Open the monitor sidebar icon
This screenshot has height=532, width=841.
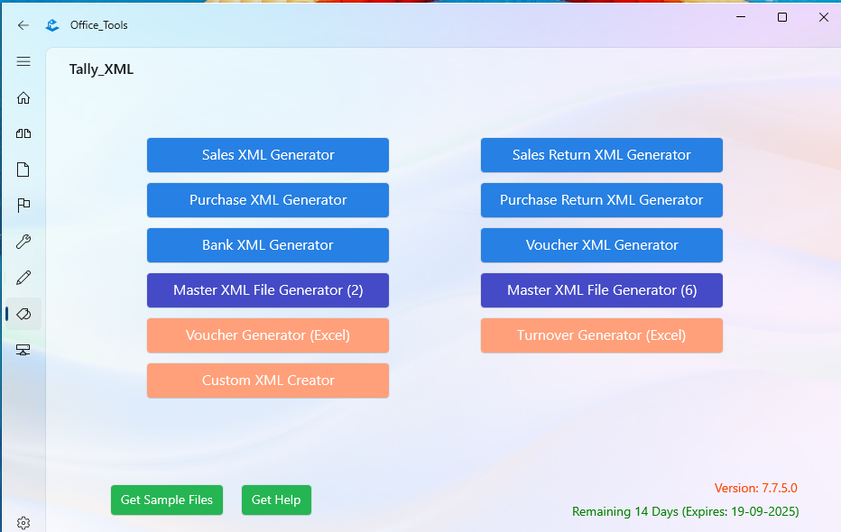coord(23,350)
